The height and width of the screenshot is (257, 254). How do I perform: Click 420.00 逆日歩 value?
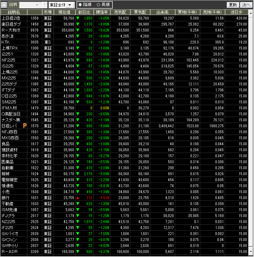click(242, 18)
